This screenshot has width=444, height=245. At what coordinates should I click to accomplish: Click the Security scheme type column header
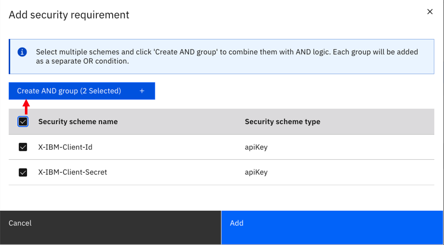pyautogui.click(x=283, y=122)
